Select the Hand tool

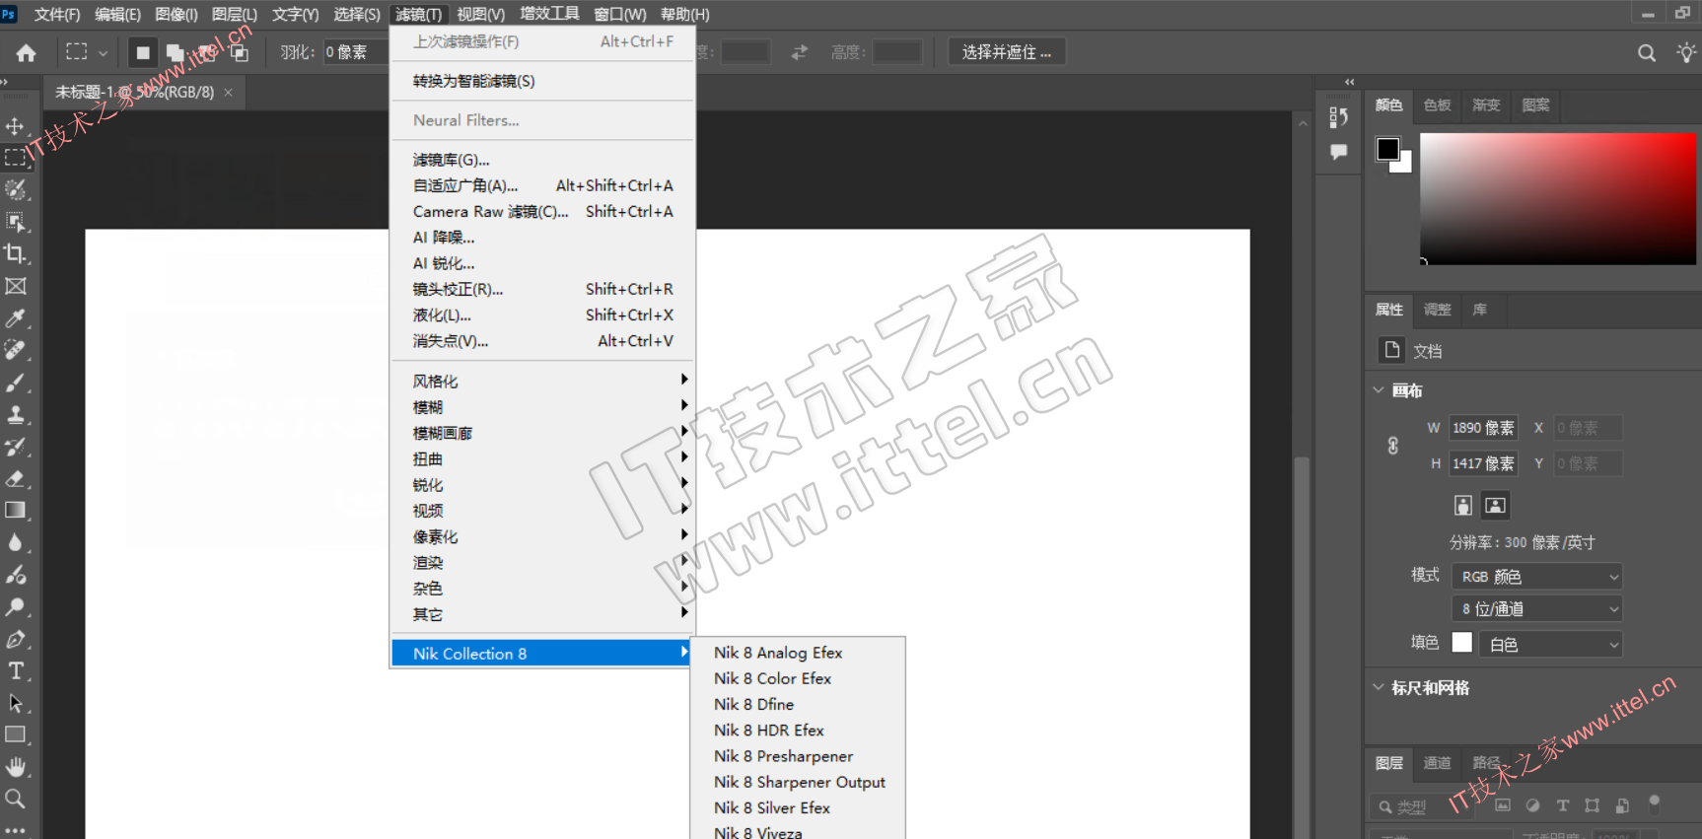[16, 766]
